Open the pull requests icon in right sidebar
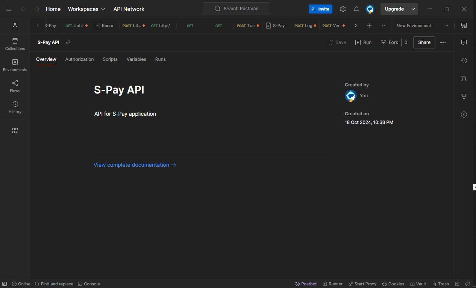Viewport: 476px width, 288px height. tap(464, 78)
